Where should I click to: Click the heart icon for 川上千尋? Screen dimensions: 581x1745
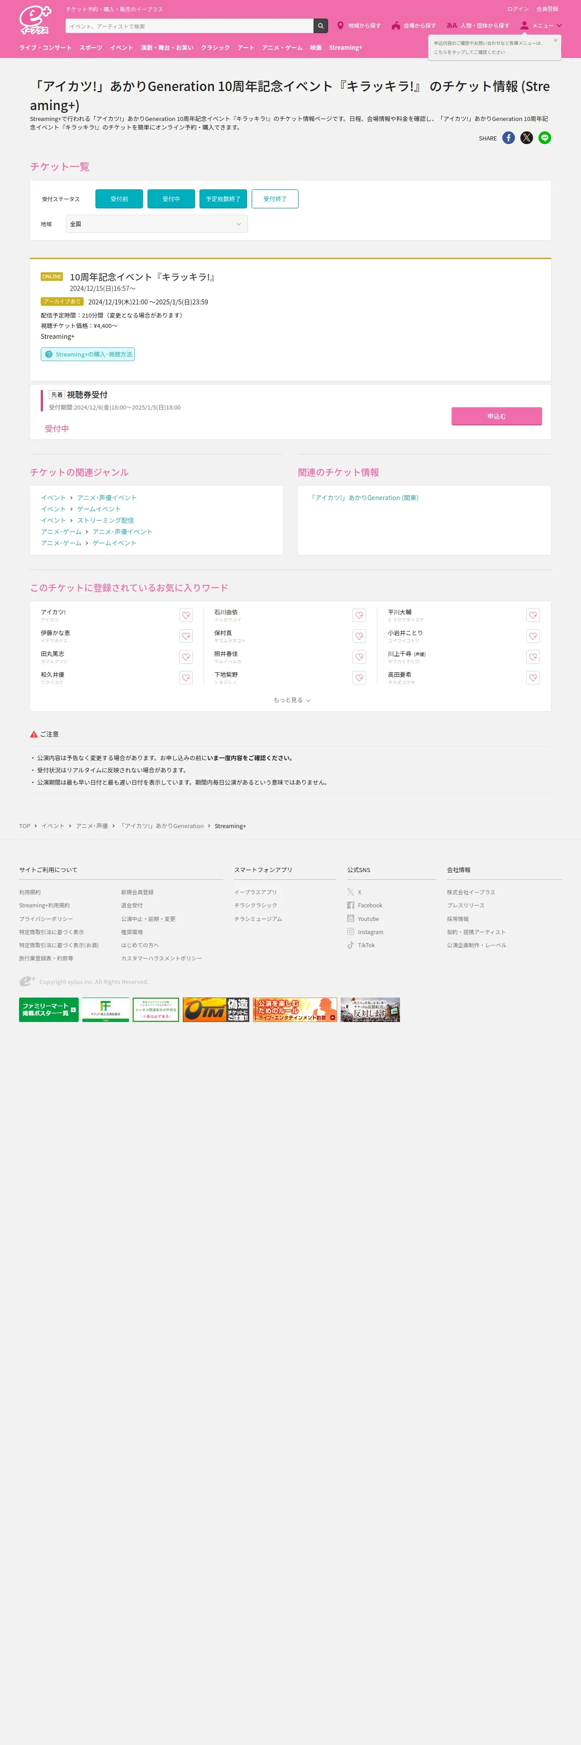(x=533, y=657)
